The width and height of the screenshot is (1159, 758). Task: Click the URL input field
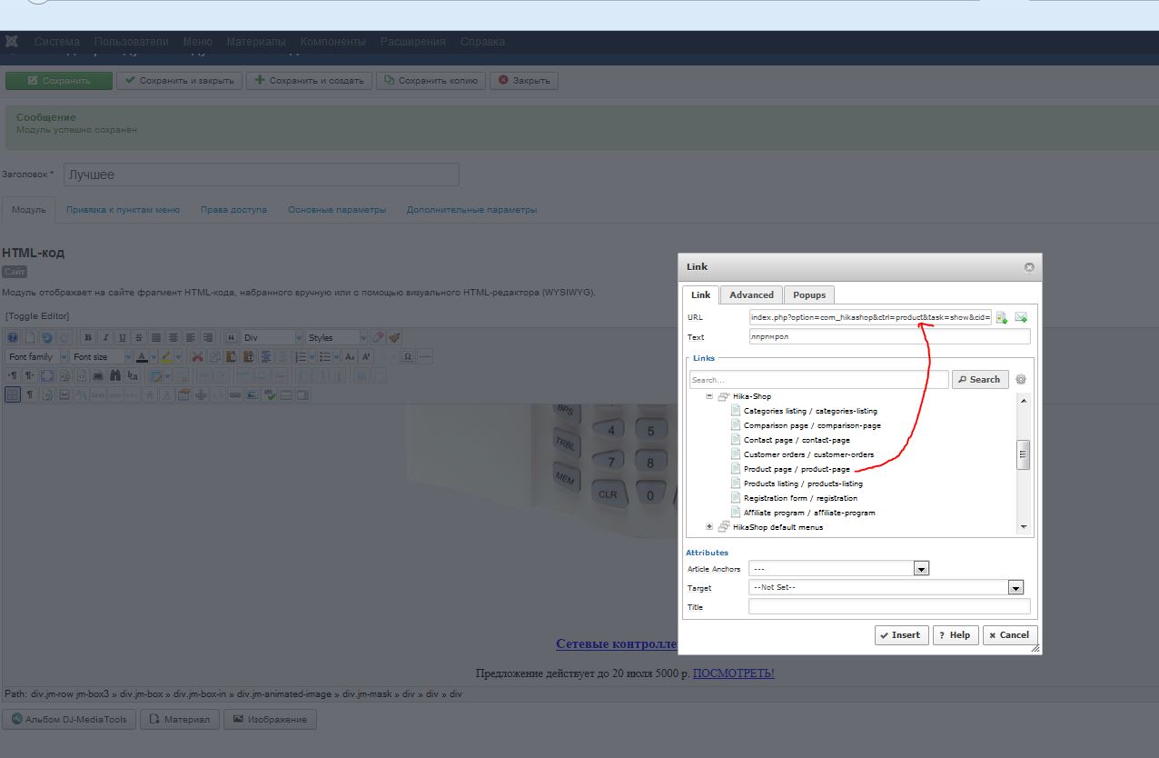click(870, 317)
